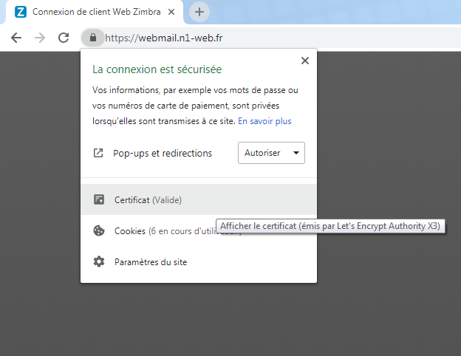461x356 pixels.
Task: Close the Connexion de client Web Zimbra tab
Action: (x=173, y=12)
